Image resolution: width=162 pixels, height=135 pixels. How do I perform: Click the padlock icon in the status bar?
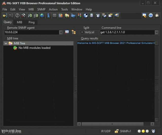tap(117, 131)
